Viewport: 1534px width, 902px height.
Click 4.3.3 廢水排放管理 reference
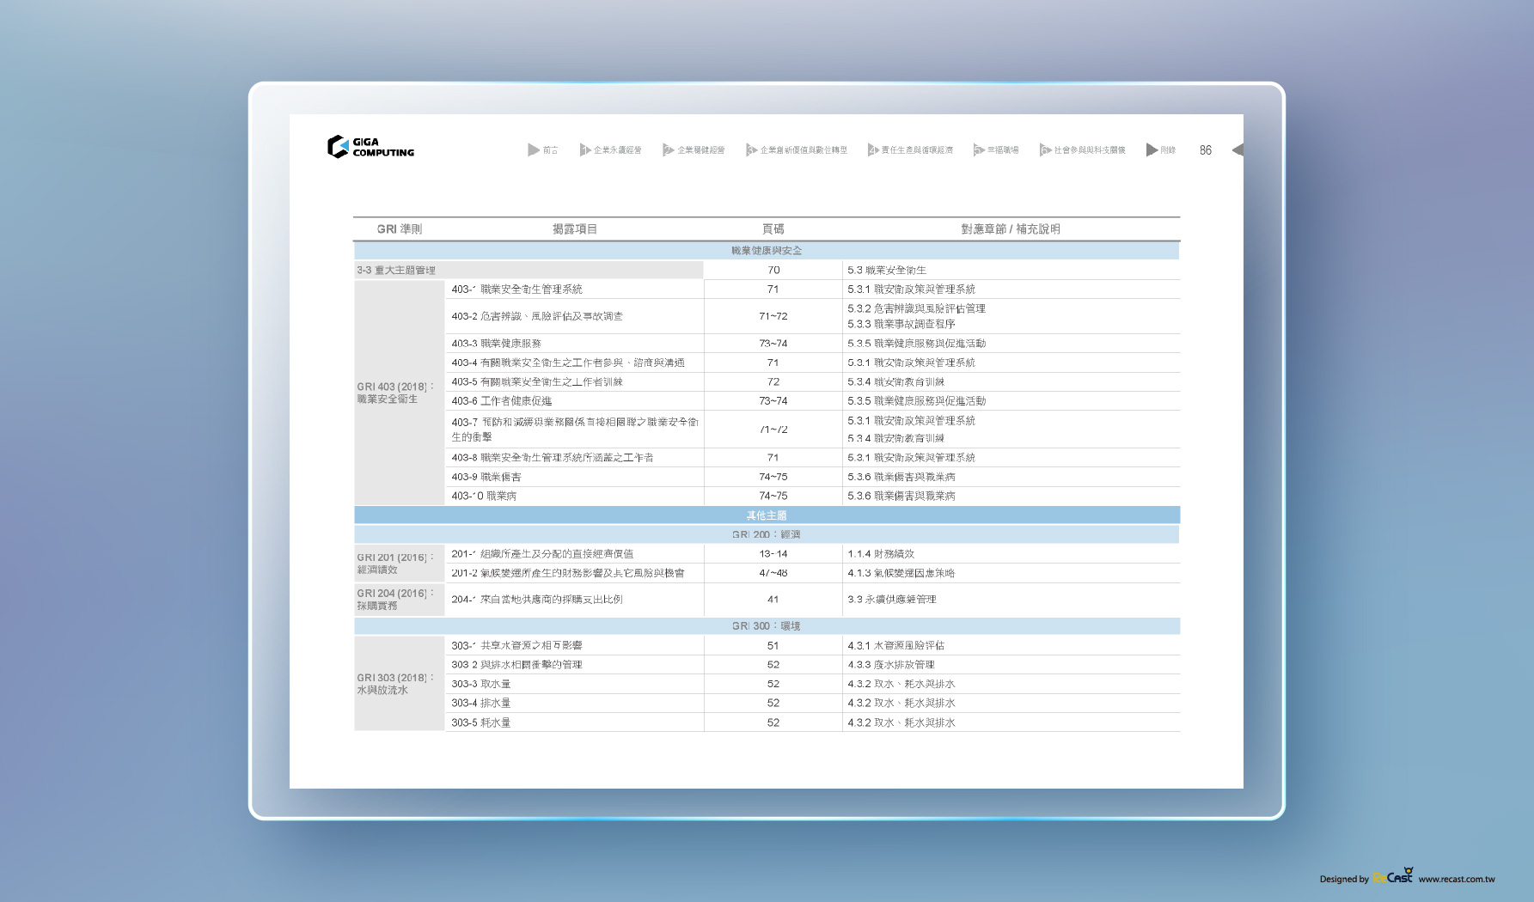pyautogui.click(x=890, y=664)
